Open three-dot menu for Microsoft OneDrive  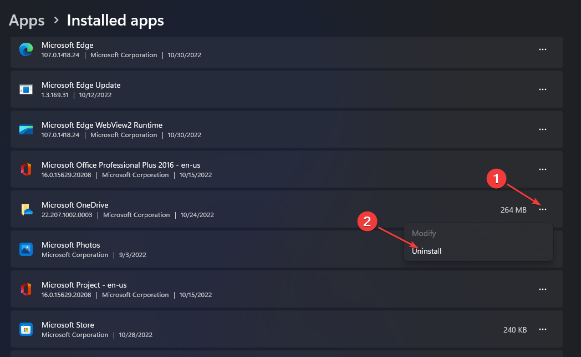pos(542,210)
